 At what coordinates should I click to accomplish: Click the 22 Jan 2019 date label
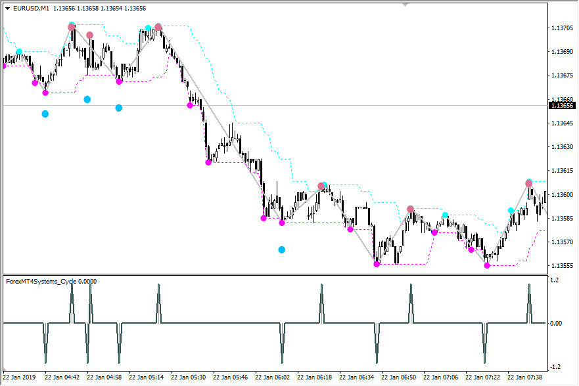[20, 377]
